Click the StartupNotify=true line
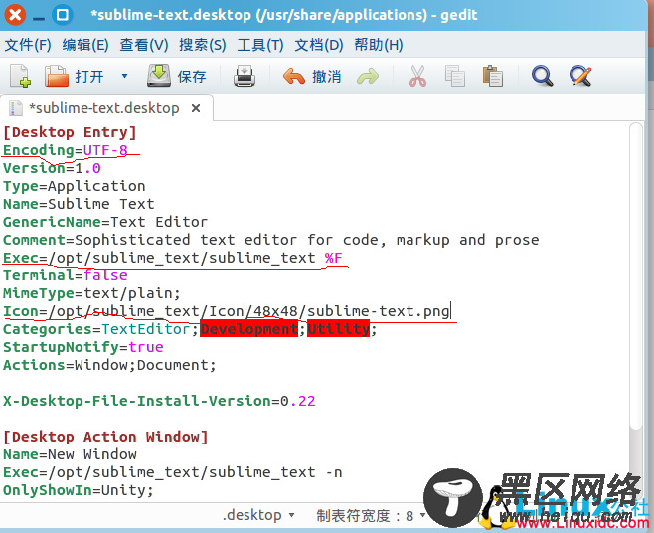654x533 pixels. coord(83,347)
